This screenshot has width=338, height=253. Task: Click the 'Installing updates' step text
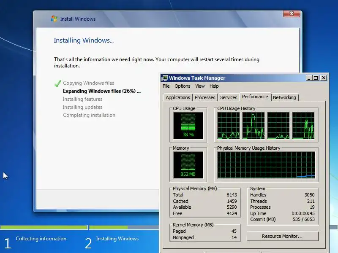pos(82,107)
